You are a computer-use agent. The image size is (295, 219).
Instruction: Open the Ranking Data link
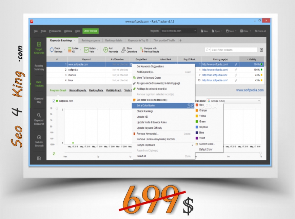tap(96, 91)
